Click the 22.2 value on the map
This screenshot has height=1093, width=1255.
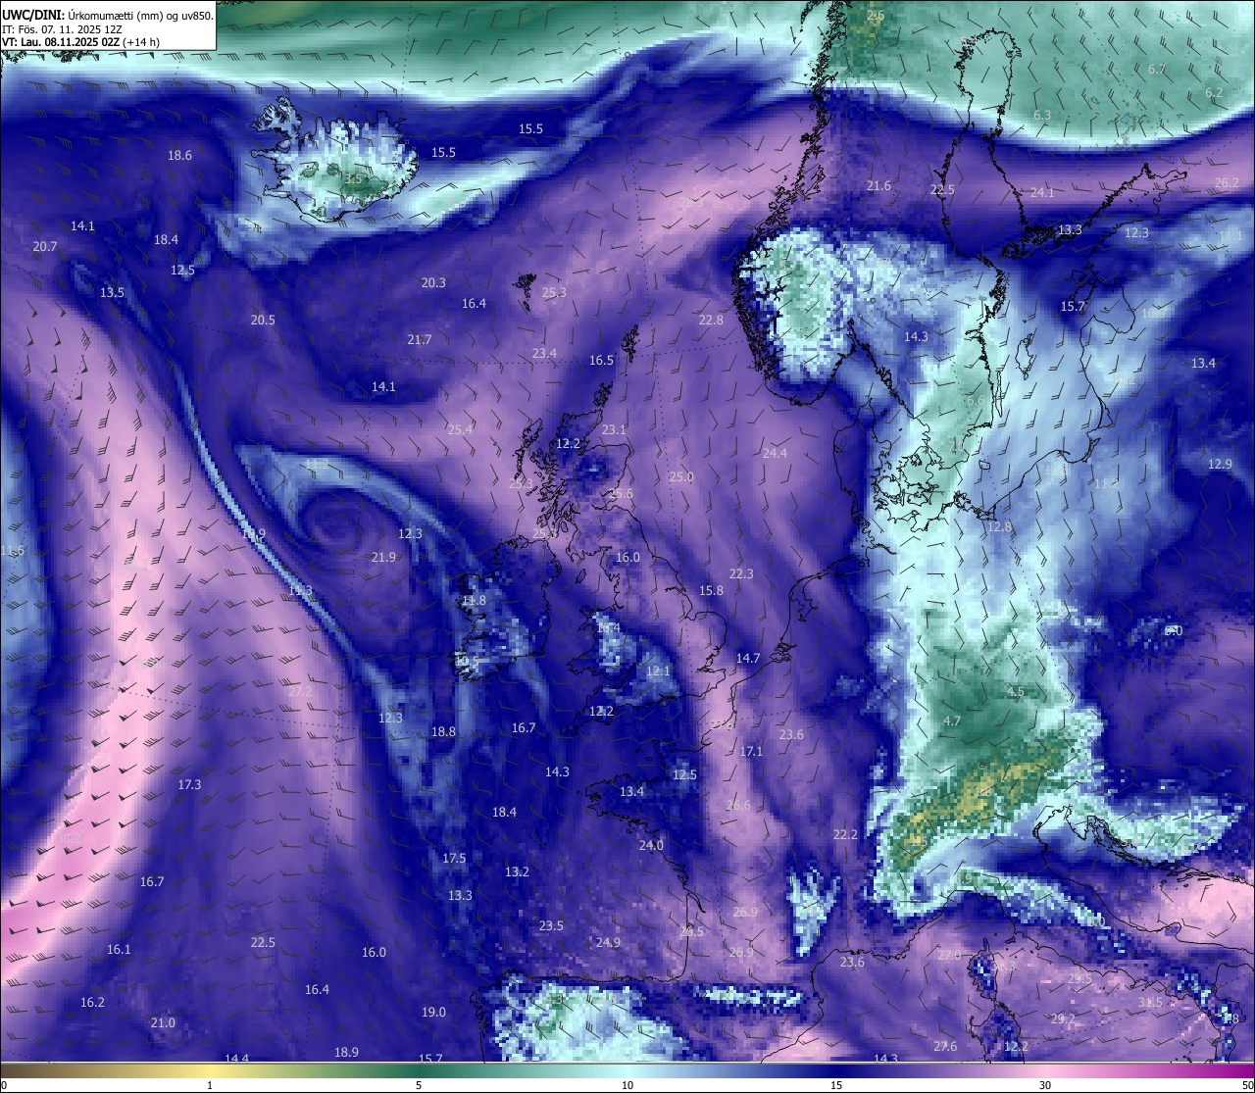click(845, 834)
